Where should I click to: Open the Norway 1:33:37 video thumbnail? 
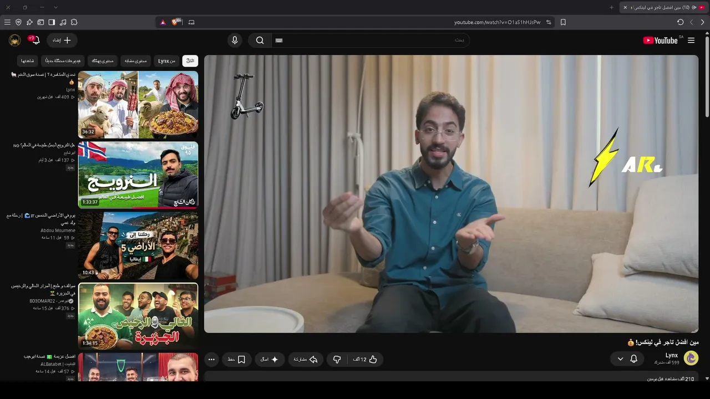138,175
